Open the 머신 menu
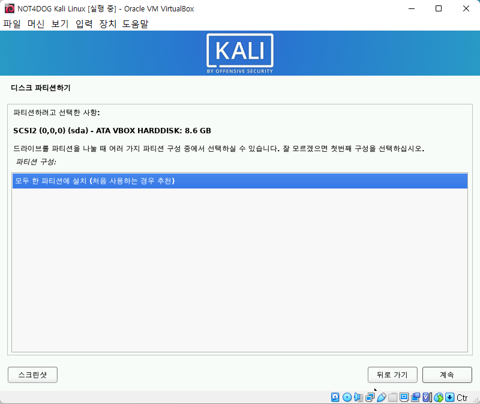The width and height of the screenshot is (480, 404). 36,23
